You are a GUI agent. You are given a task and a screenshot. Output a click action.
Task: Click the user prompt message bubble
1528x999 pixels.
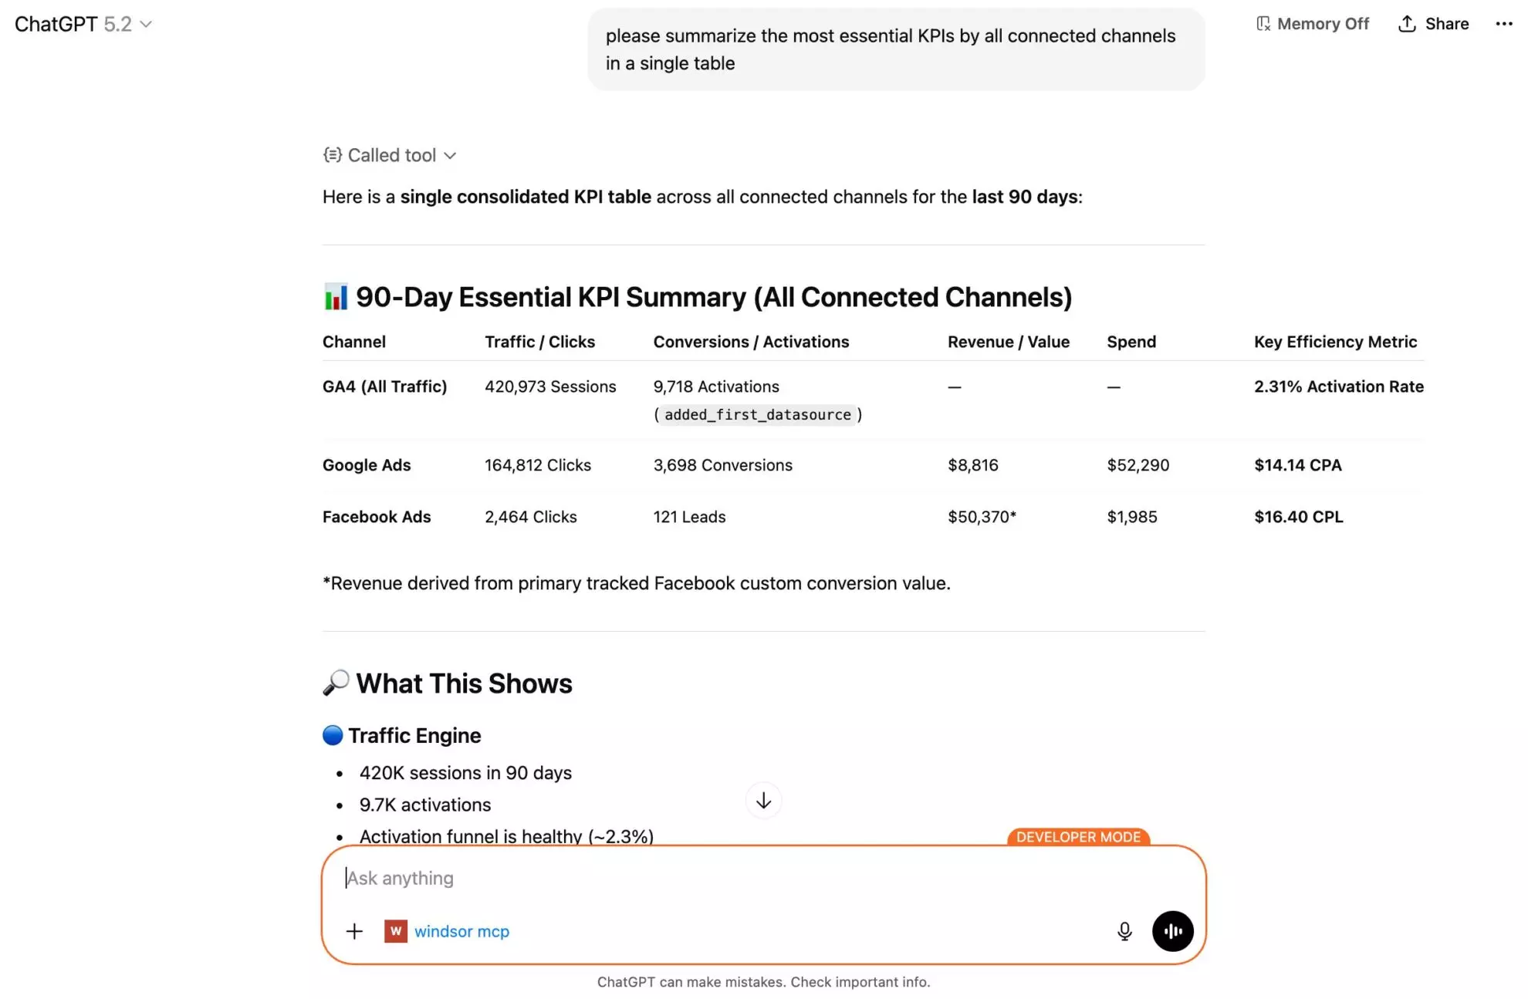(895, 49)
